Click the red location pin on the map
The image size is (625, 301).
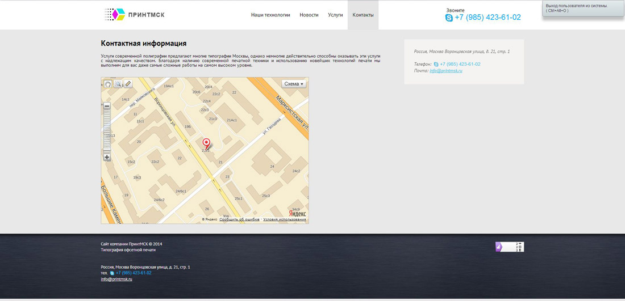click(206, 143)
